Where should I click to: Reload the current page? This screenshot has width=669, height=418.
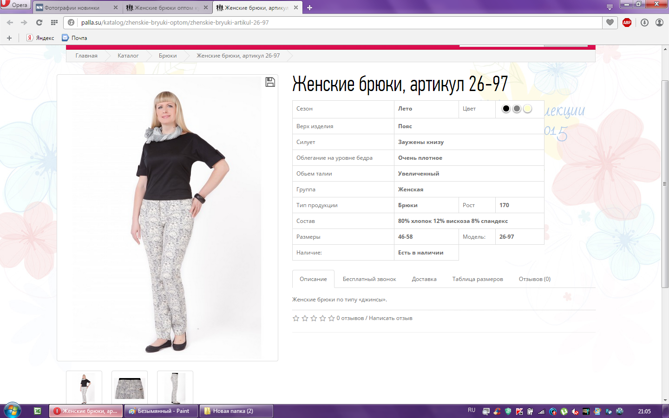(x=39, y=22)
